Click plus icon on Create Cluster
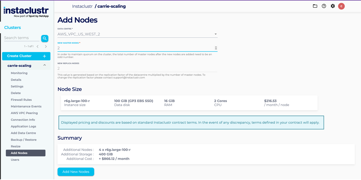Viewport: 361px width, 180px height. pos(45,56)
